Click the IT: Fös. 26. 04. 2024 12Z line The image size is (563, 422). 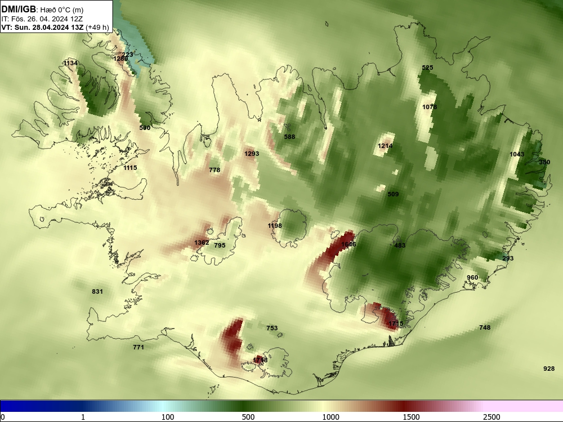[x=42, y=19]
